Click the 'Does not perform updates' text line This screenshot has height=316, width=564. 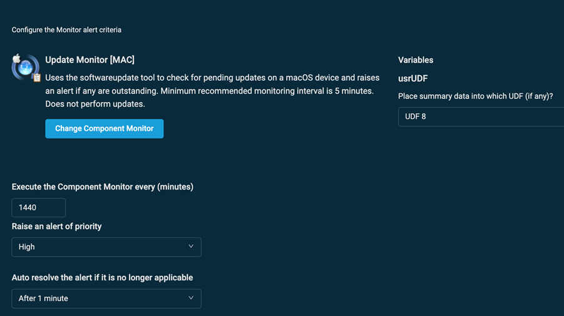[x=95, y=104]
